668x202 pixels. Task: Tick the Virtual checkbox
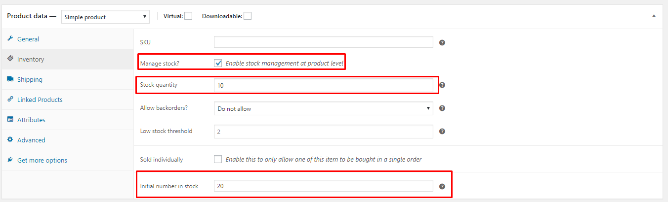click(188, 16)
